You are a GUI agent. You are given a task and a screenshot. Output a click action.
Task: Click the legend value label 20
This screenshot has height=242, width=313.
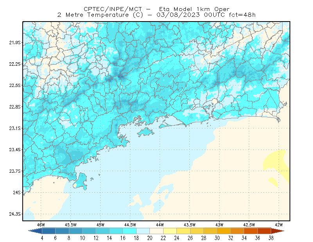(150, 238)
